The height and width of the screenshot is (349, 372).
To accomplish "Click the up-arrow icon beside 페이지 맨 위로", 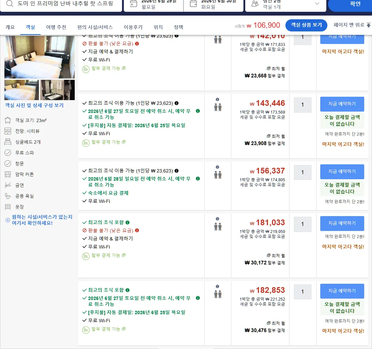I will click(368, 25).
